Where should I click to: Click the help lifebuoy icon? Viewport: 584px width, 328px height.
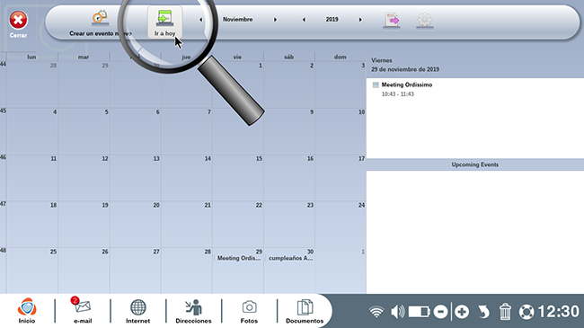coord(526,312)
